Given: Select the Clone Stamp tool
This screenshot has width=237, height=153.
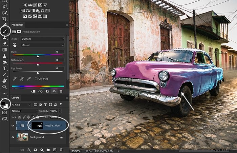Looking at the screenshot, I should point(4,37).
